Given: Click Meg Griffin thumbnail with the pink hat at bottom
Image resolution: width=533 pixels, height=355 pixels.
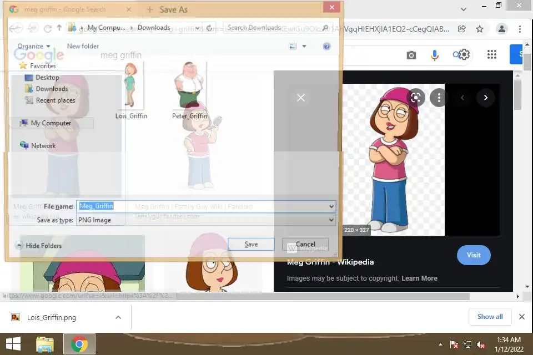Looking at the screenshot, I should 82,263.
